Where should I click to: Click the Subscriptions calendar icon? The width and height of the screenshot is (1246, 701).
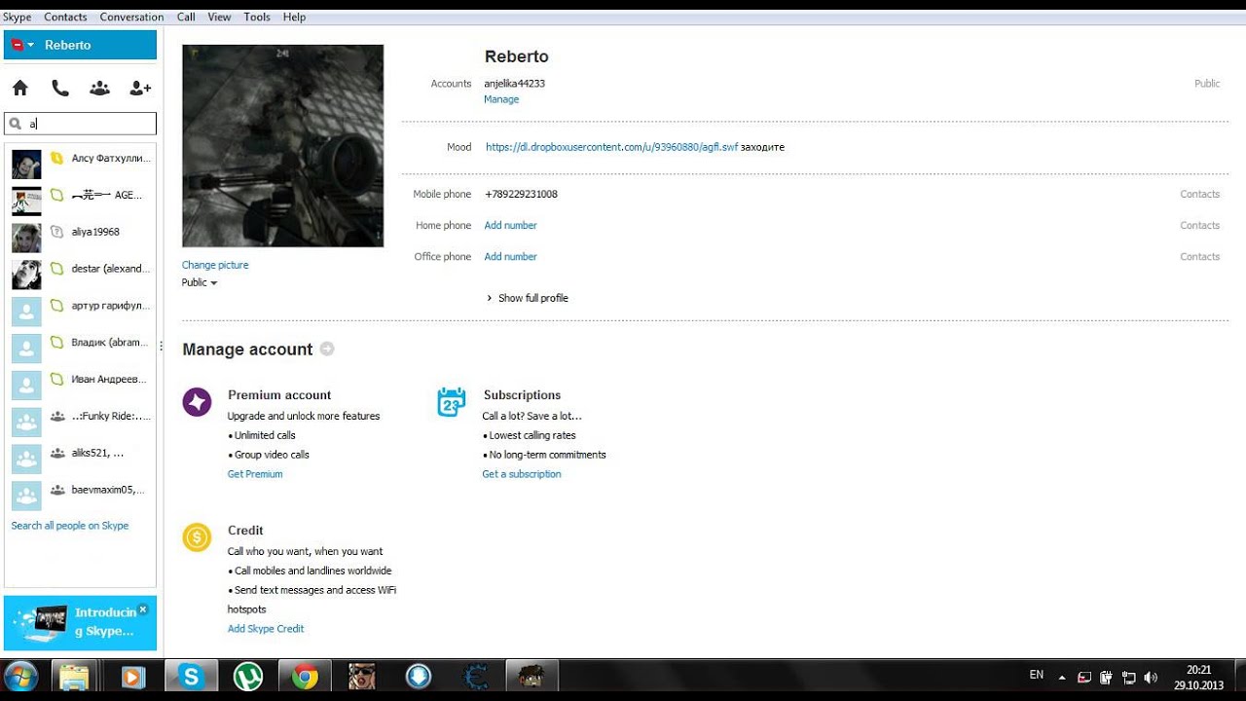[x=452, y=401]
